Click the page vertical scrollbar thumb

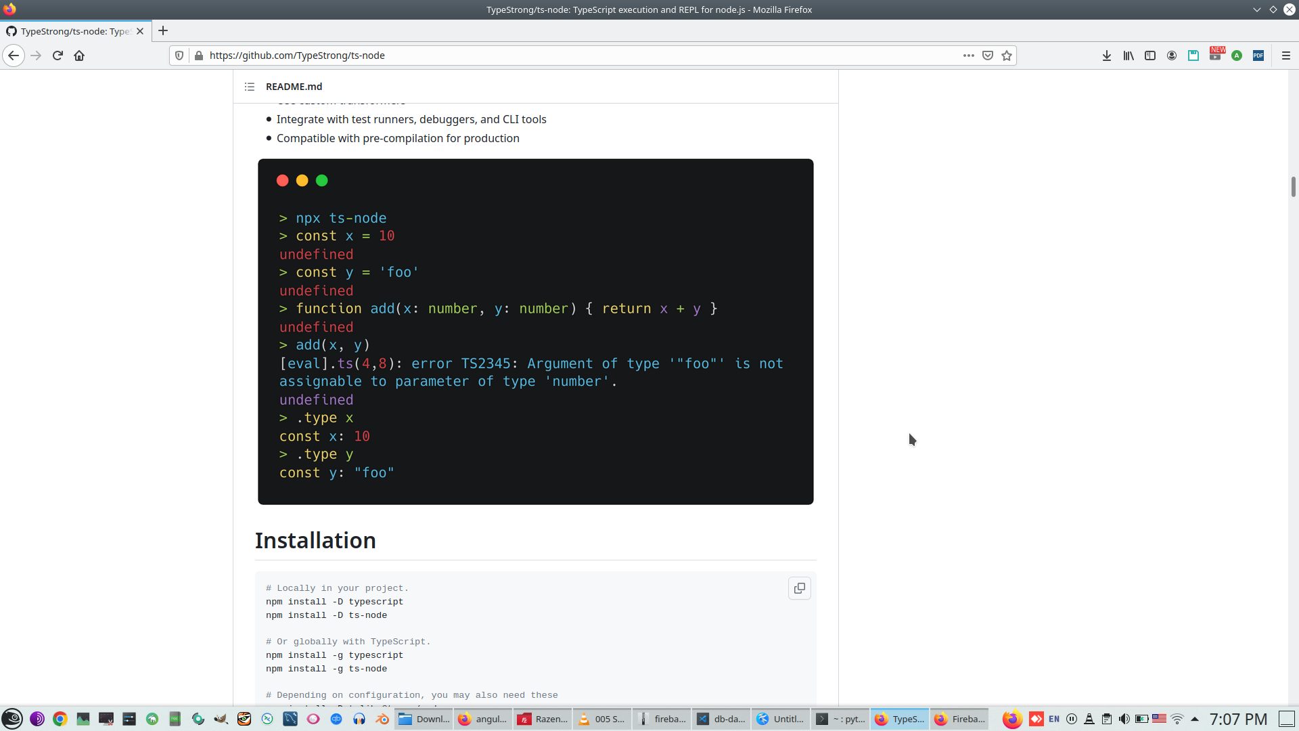[x=1293, y=187]
